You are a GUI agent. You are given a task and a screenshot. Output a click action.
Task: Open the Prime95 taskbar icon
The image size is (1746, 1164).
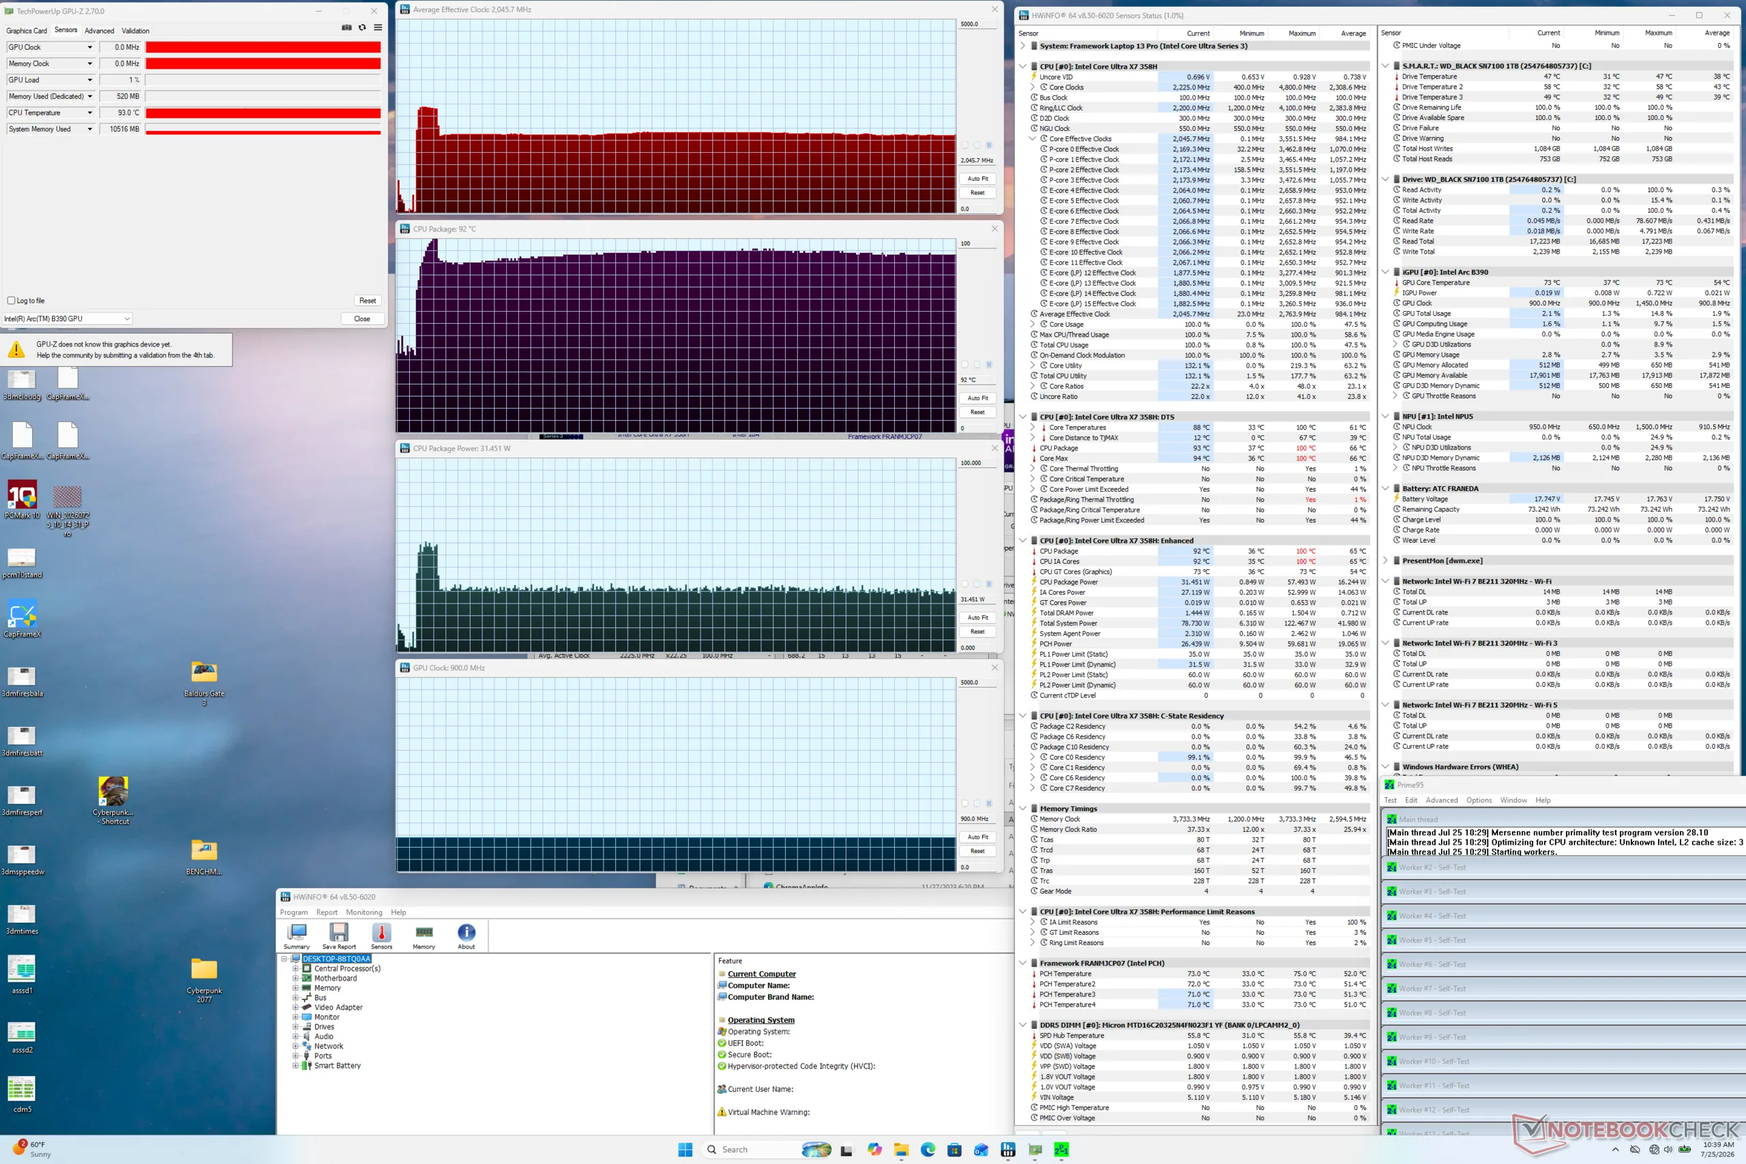tap(1061, 1149)
